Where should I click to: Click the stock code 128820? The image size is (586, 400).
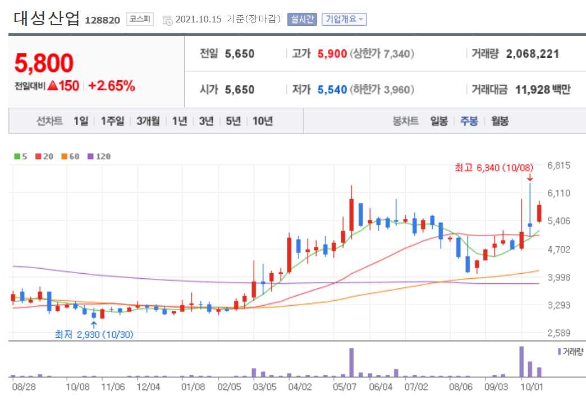[102, 20]
